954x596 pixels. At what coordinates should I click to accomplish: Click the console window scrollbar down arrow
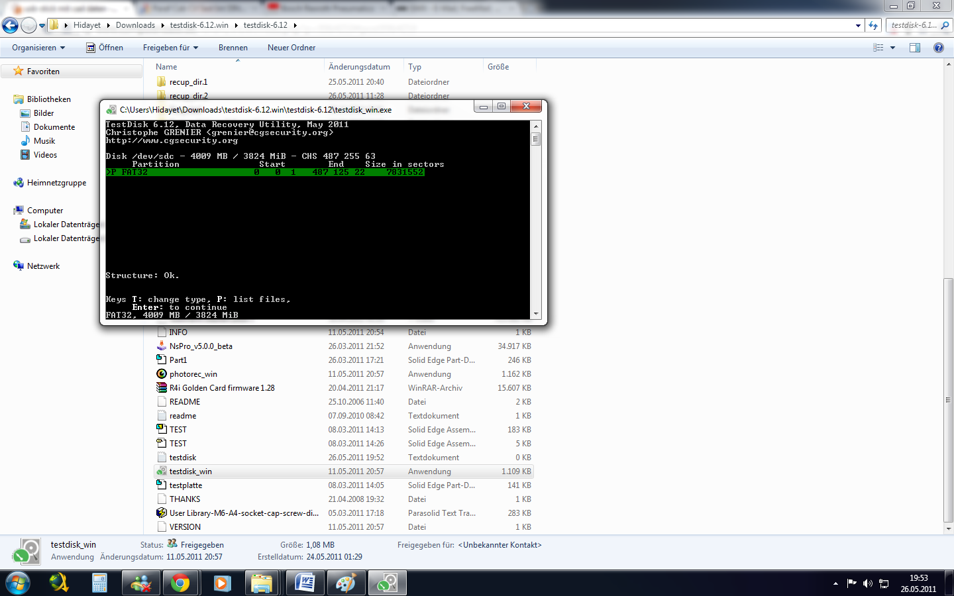point(536,314)
